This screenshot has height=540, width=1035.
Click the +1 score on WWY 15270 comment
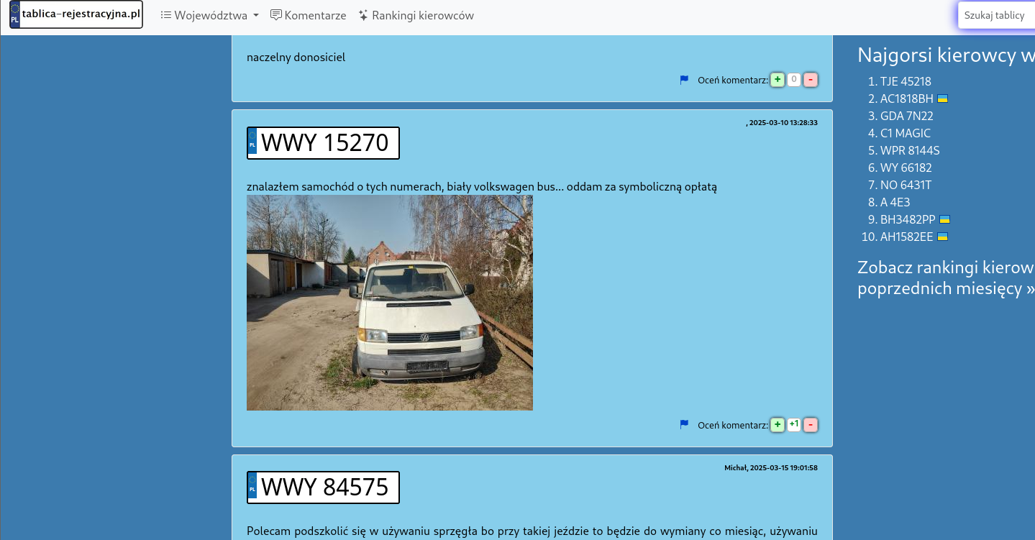pyautogui.click(x=794, y=425)
